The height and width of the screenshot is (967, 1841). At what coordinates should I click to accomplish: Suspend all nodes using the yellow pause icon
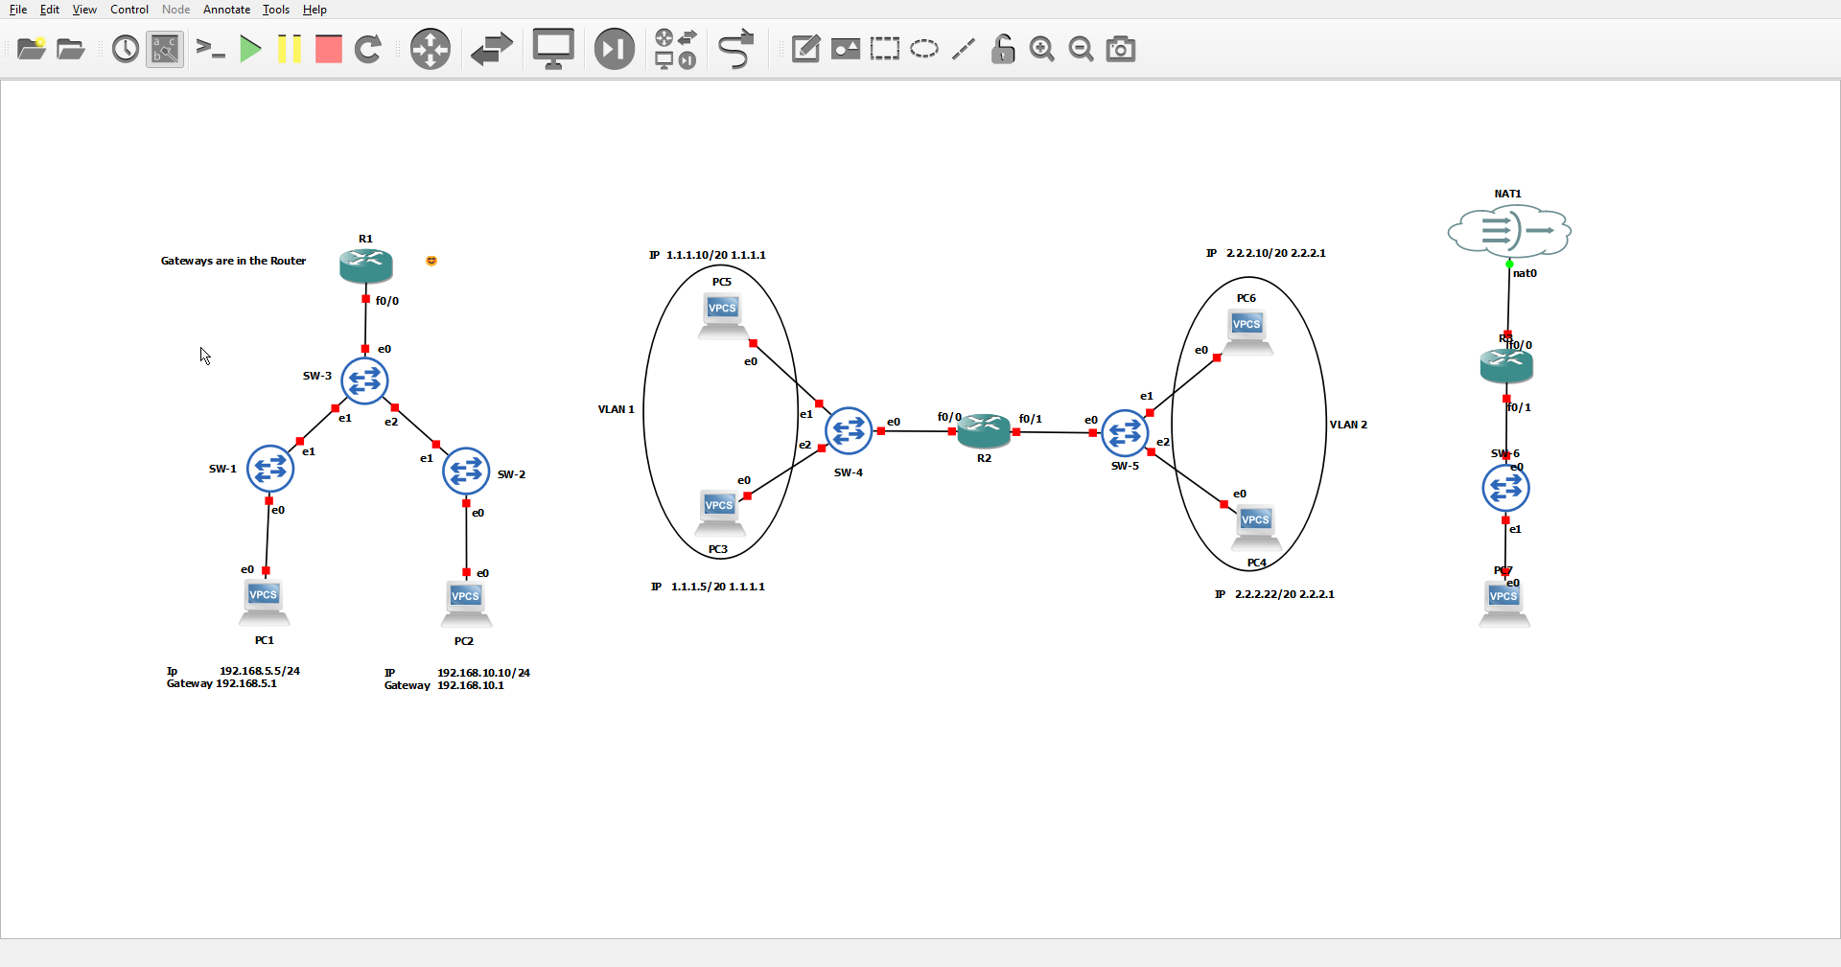click(x=290, y=49)
